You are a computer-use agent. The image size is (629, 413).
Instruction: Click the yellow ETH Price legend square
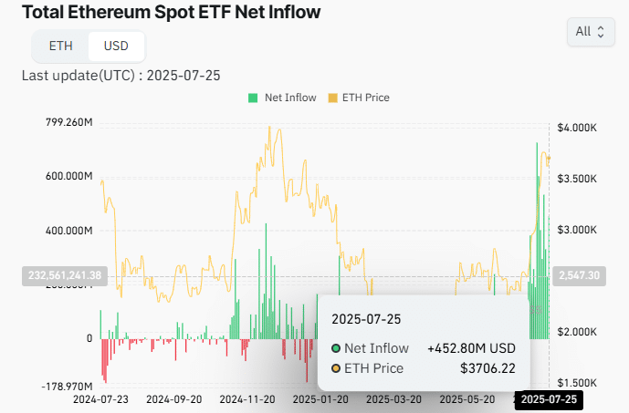tap(332, 98)
